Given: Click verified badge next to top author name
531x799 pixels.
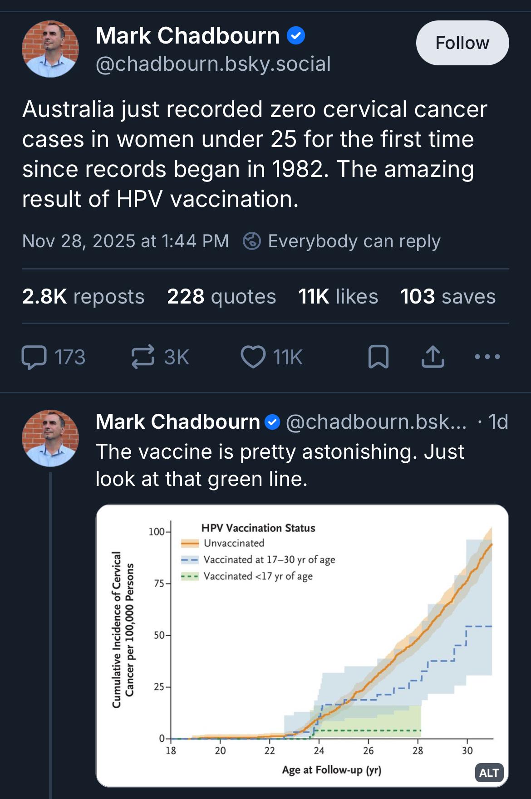Looking at the screenshot, I should tap(296, 35).
